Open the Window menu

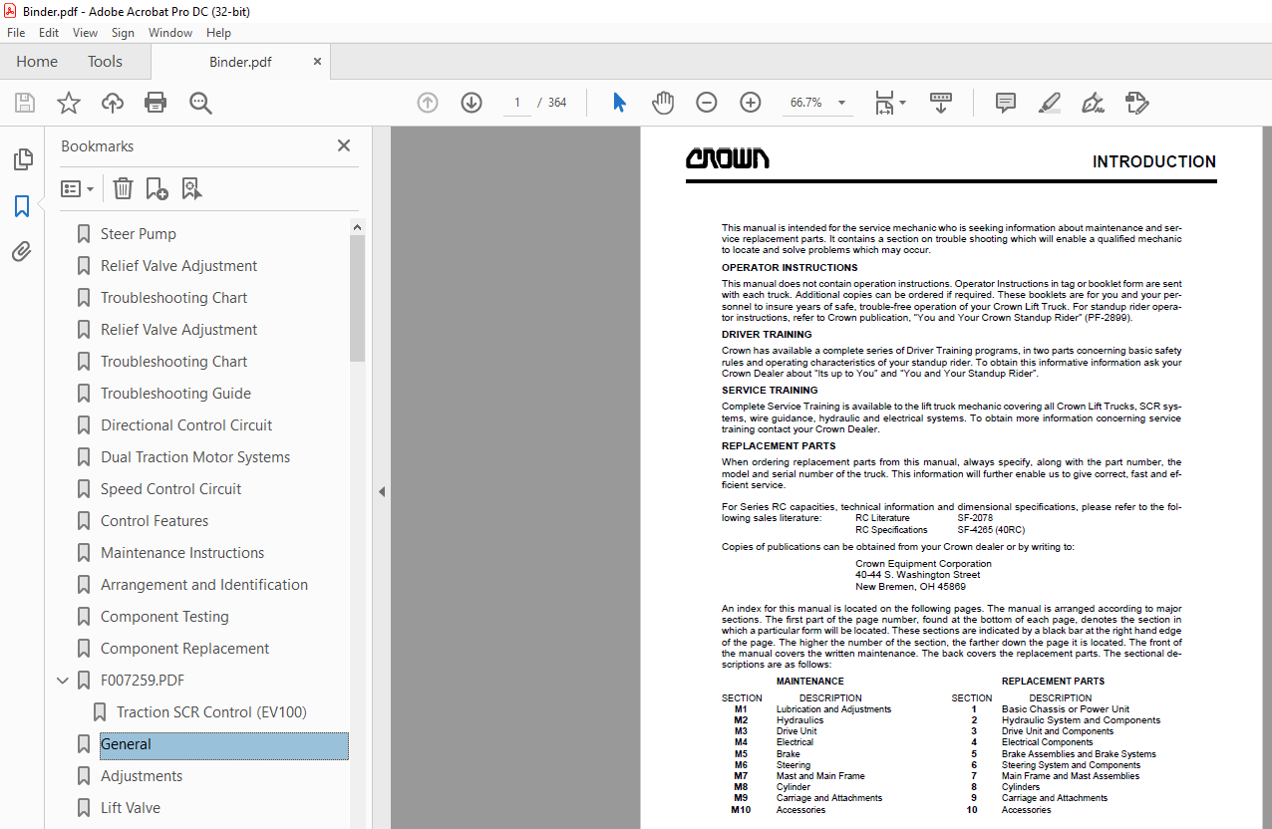tap(170, 33)
